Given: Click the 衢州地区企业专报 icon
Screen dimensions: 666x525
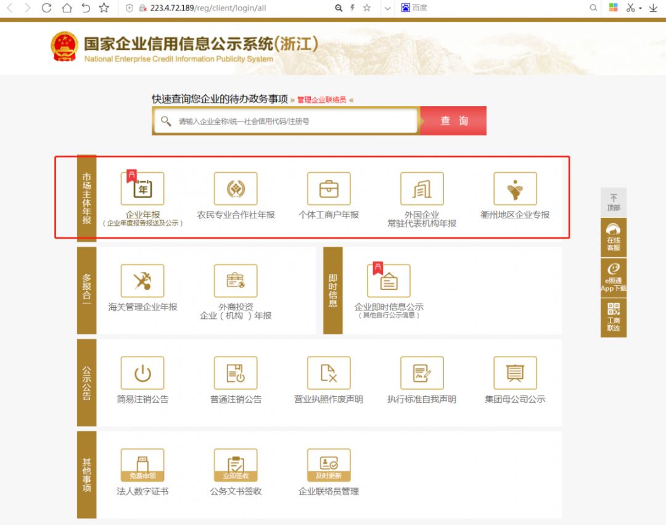Looking at the screenshot, I should click(515, 189).
